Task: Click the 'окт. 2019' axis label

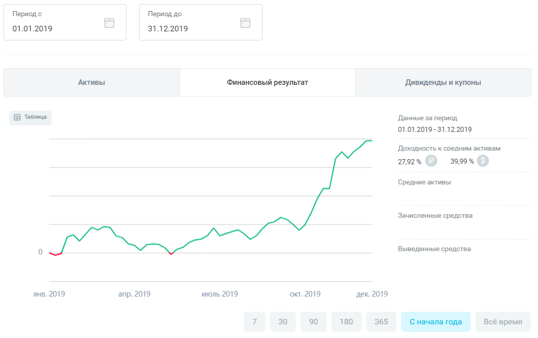Action: [x=305, y=294]
